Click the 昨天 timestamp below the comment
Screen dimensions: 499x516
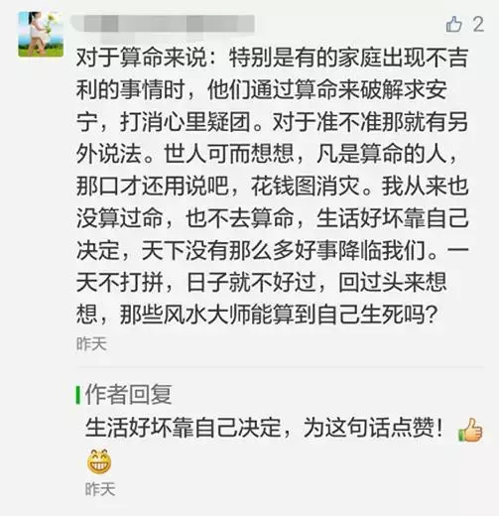[91, 344]
